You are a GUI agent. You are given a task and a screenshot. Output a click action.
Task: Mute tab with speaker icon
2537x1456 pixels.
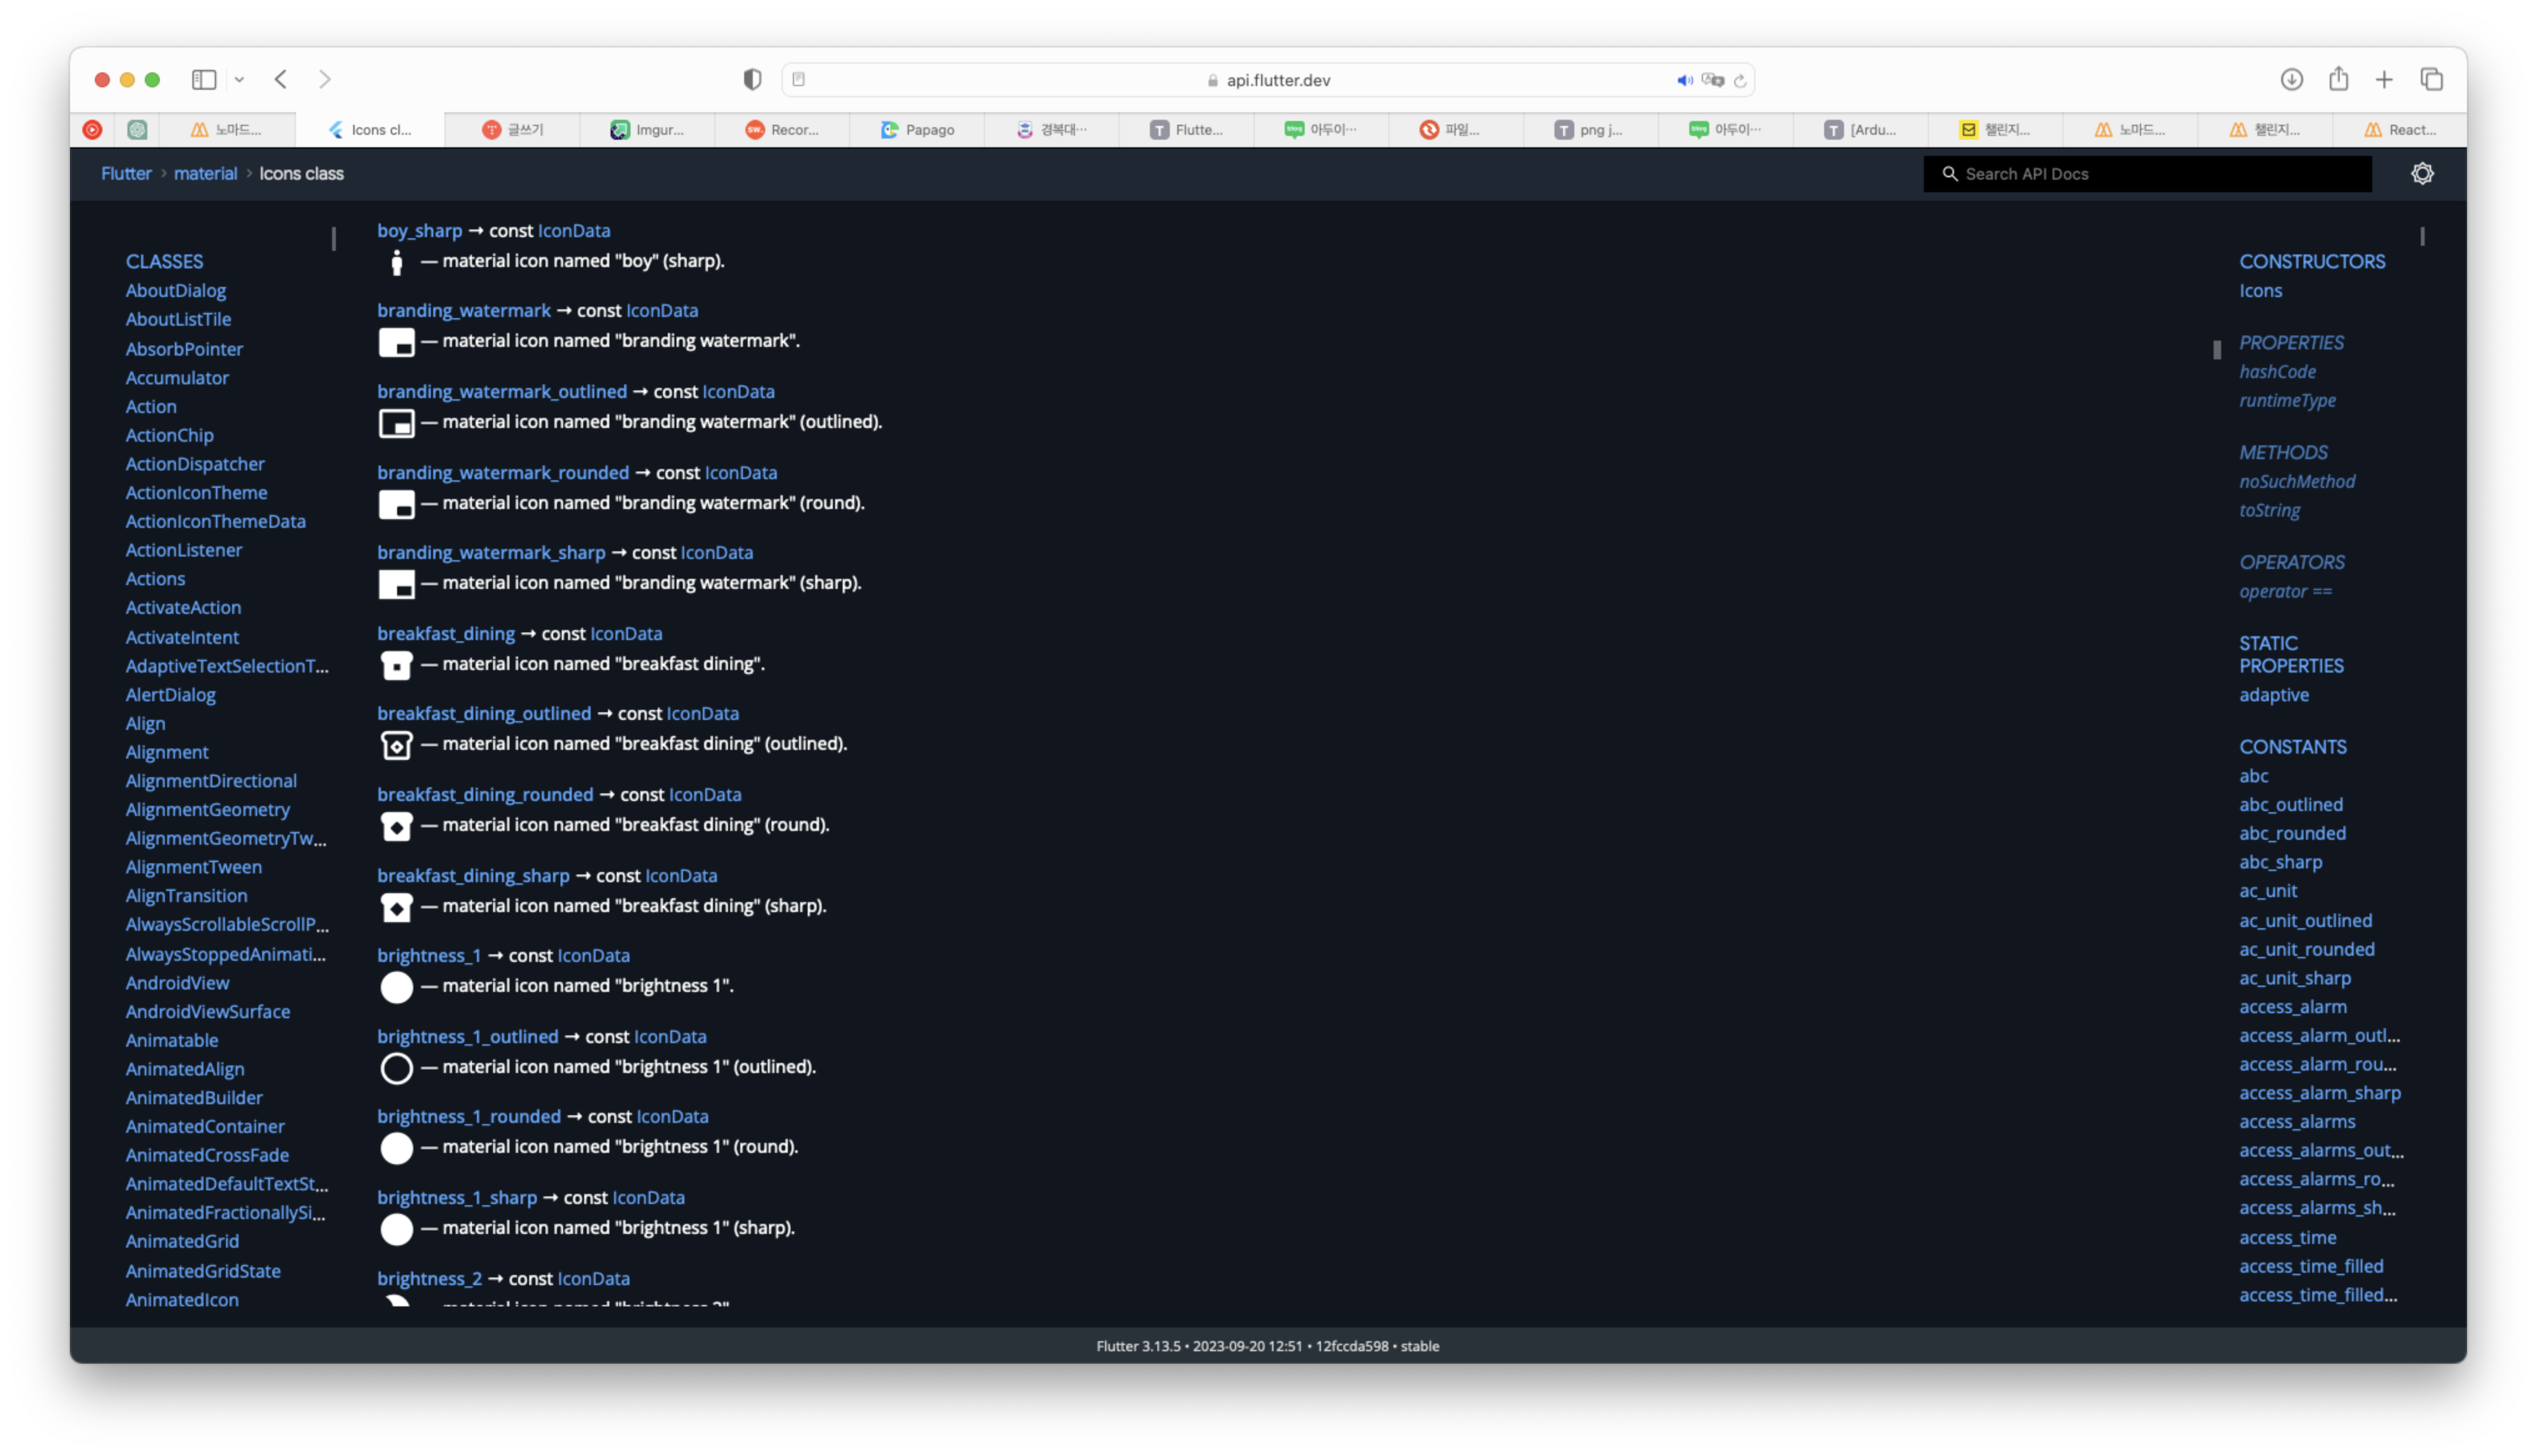(1685, 80)
